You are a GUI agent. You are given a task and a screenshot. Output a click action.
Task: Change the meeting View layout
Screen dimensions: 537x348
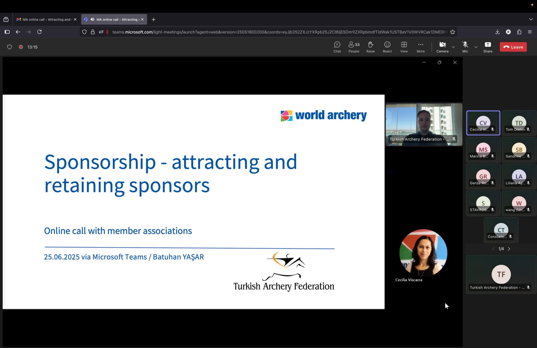tap(404, 47)
